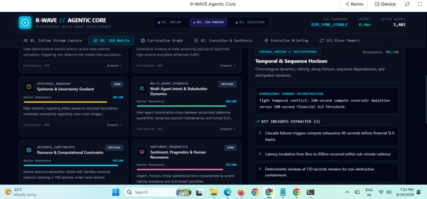
Task: Inspect the Multi-Agent Intent card
Action: point(228,129)
